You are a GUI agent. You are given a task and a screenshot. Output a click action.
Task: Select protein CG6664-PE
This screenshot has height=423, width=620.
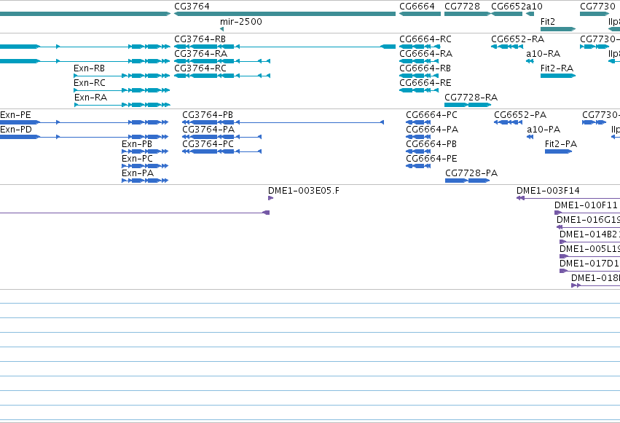coord(418,166)
